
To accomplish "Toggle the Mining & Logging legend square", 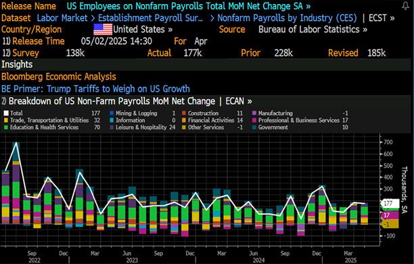I will point(112,113).
